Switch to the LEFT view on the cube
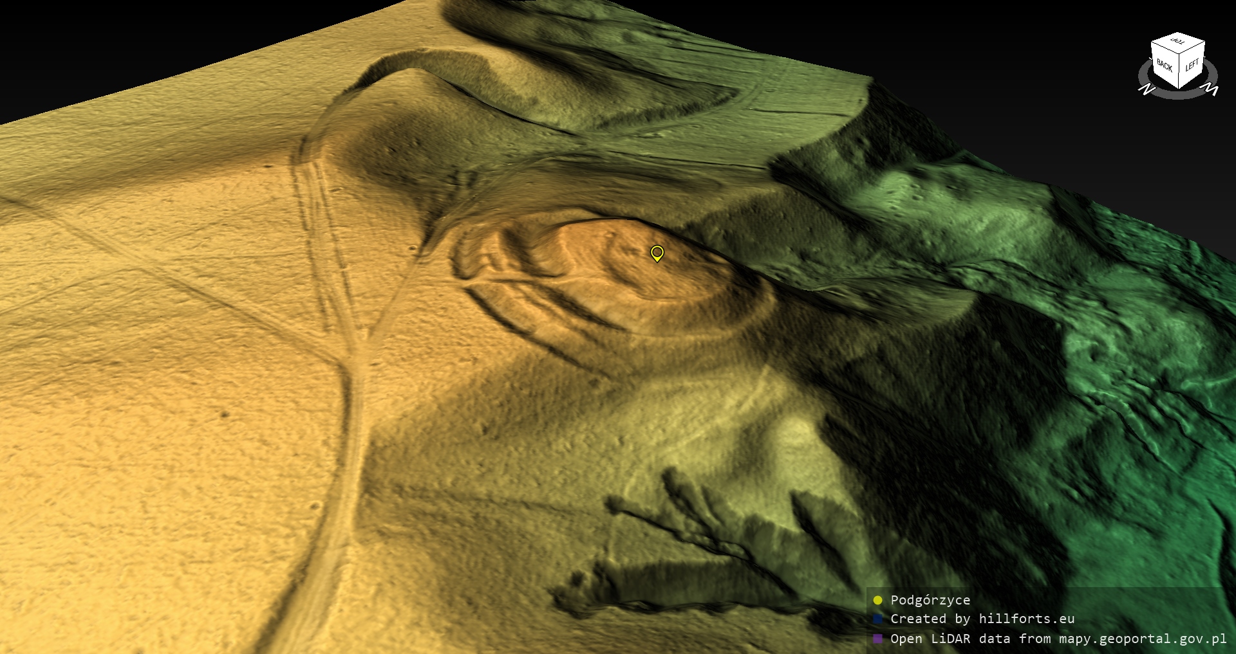The image size is (1236, 654). (1192, 65)
